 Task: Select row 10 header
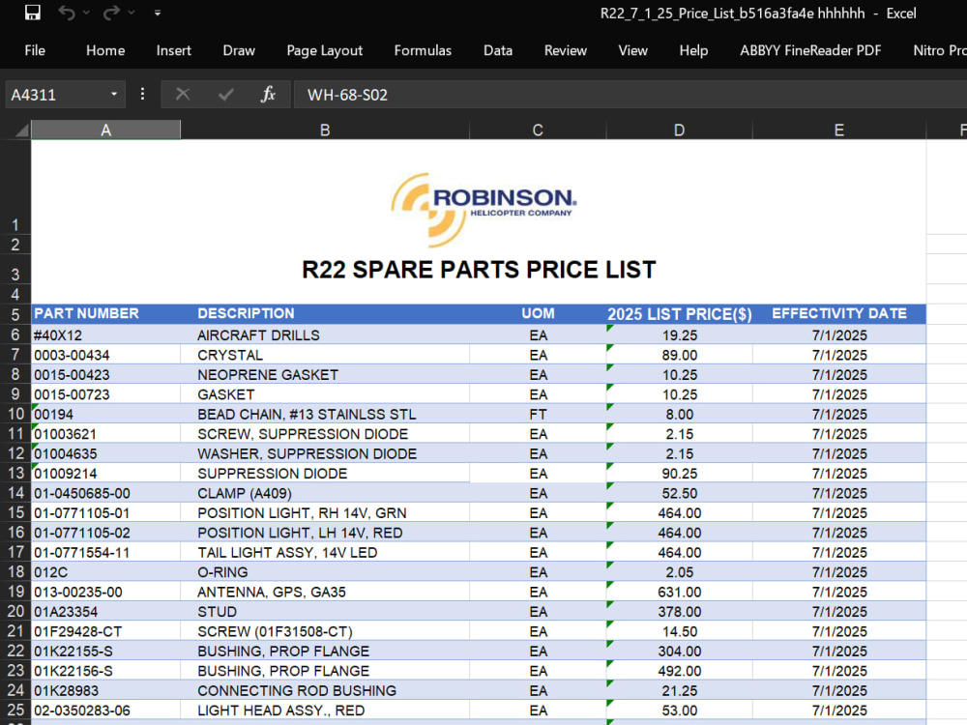tap(15, 414)
